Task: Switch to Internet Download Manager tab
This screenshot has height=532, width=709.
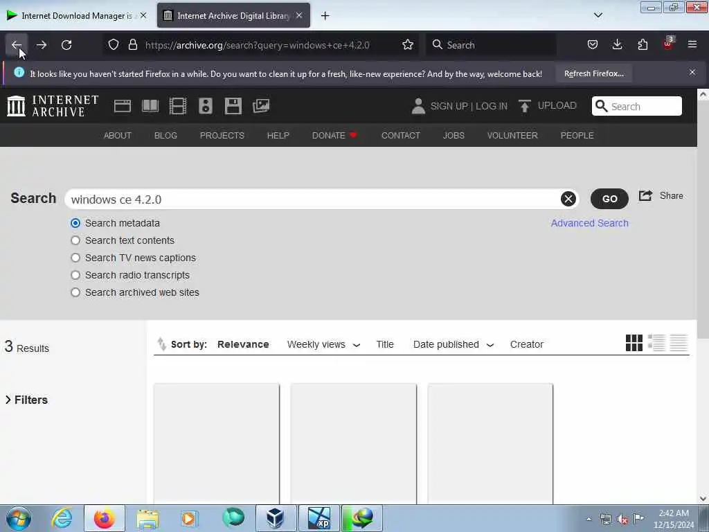Action: 77,16
